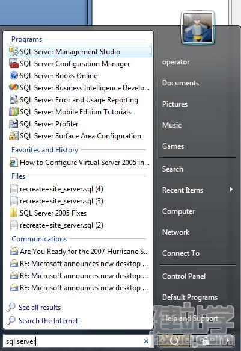
Task: Click the user account picture thumbnail
Action: pyautogui.click(x=197, y=28)
